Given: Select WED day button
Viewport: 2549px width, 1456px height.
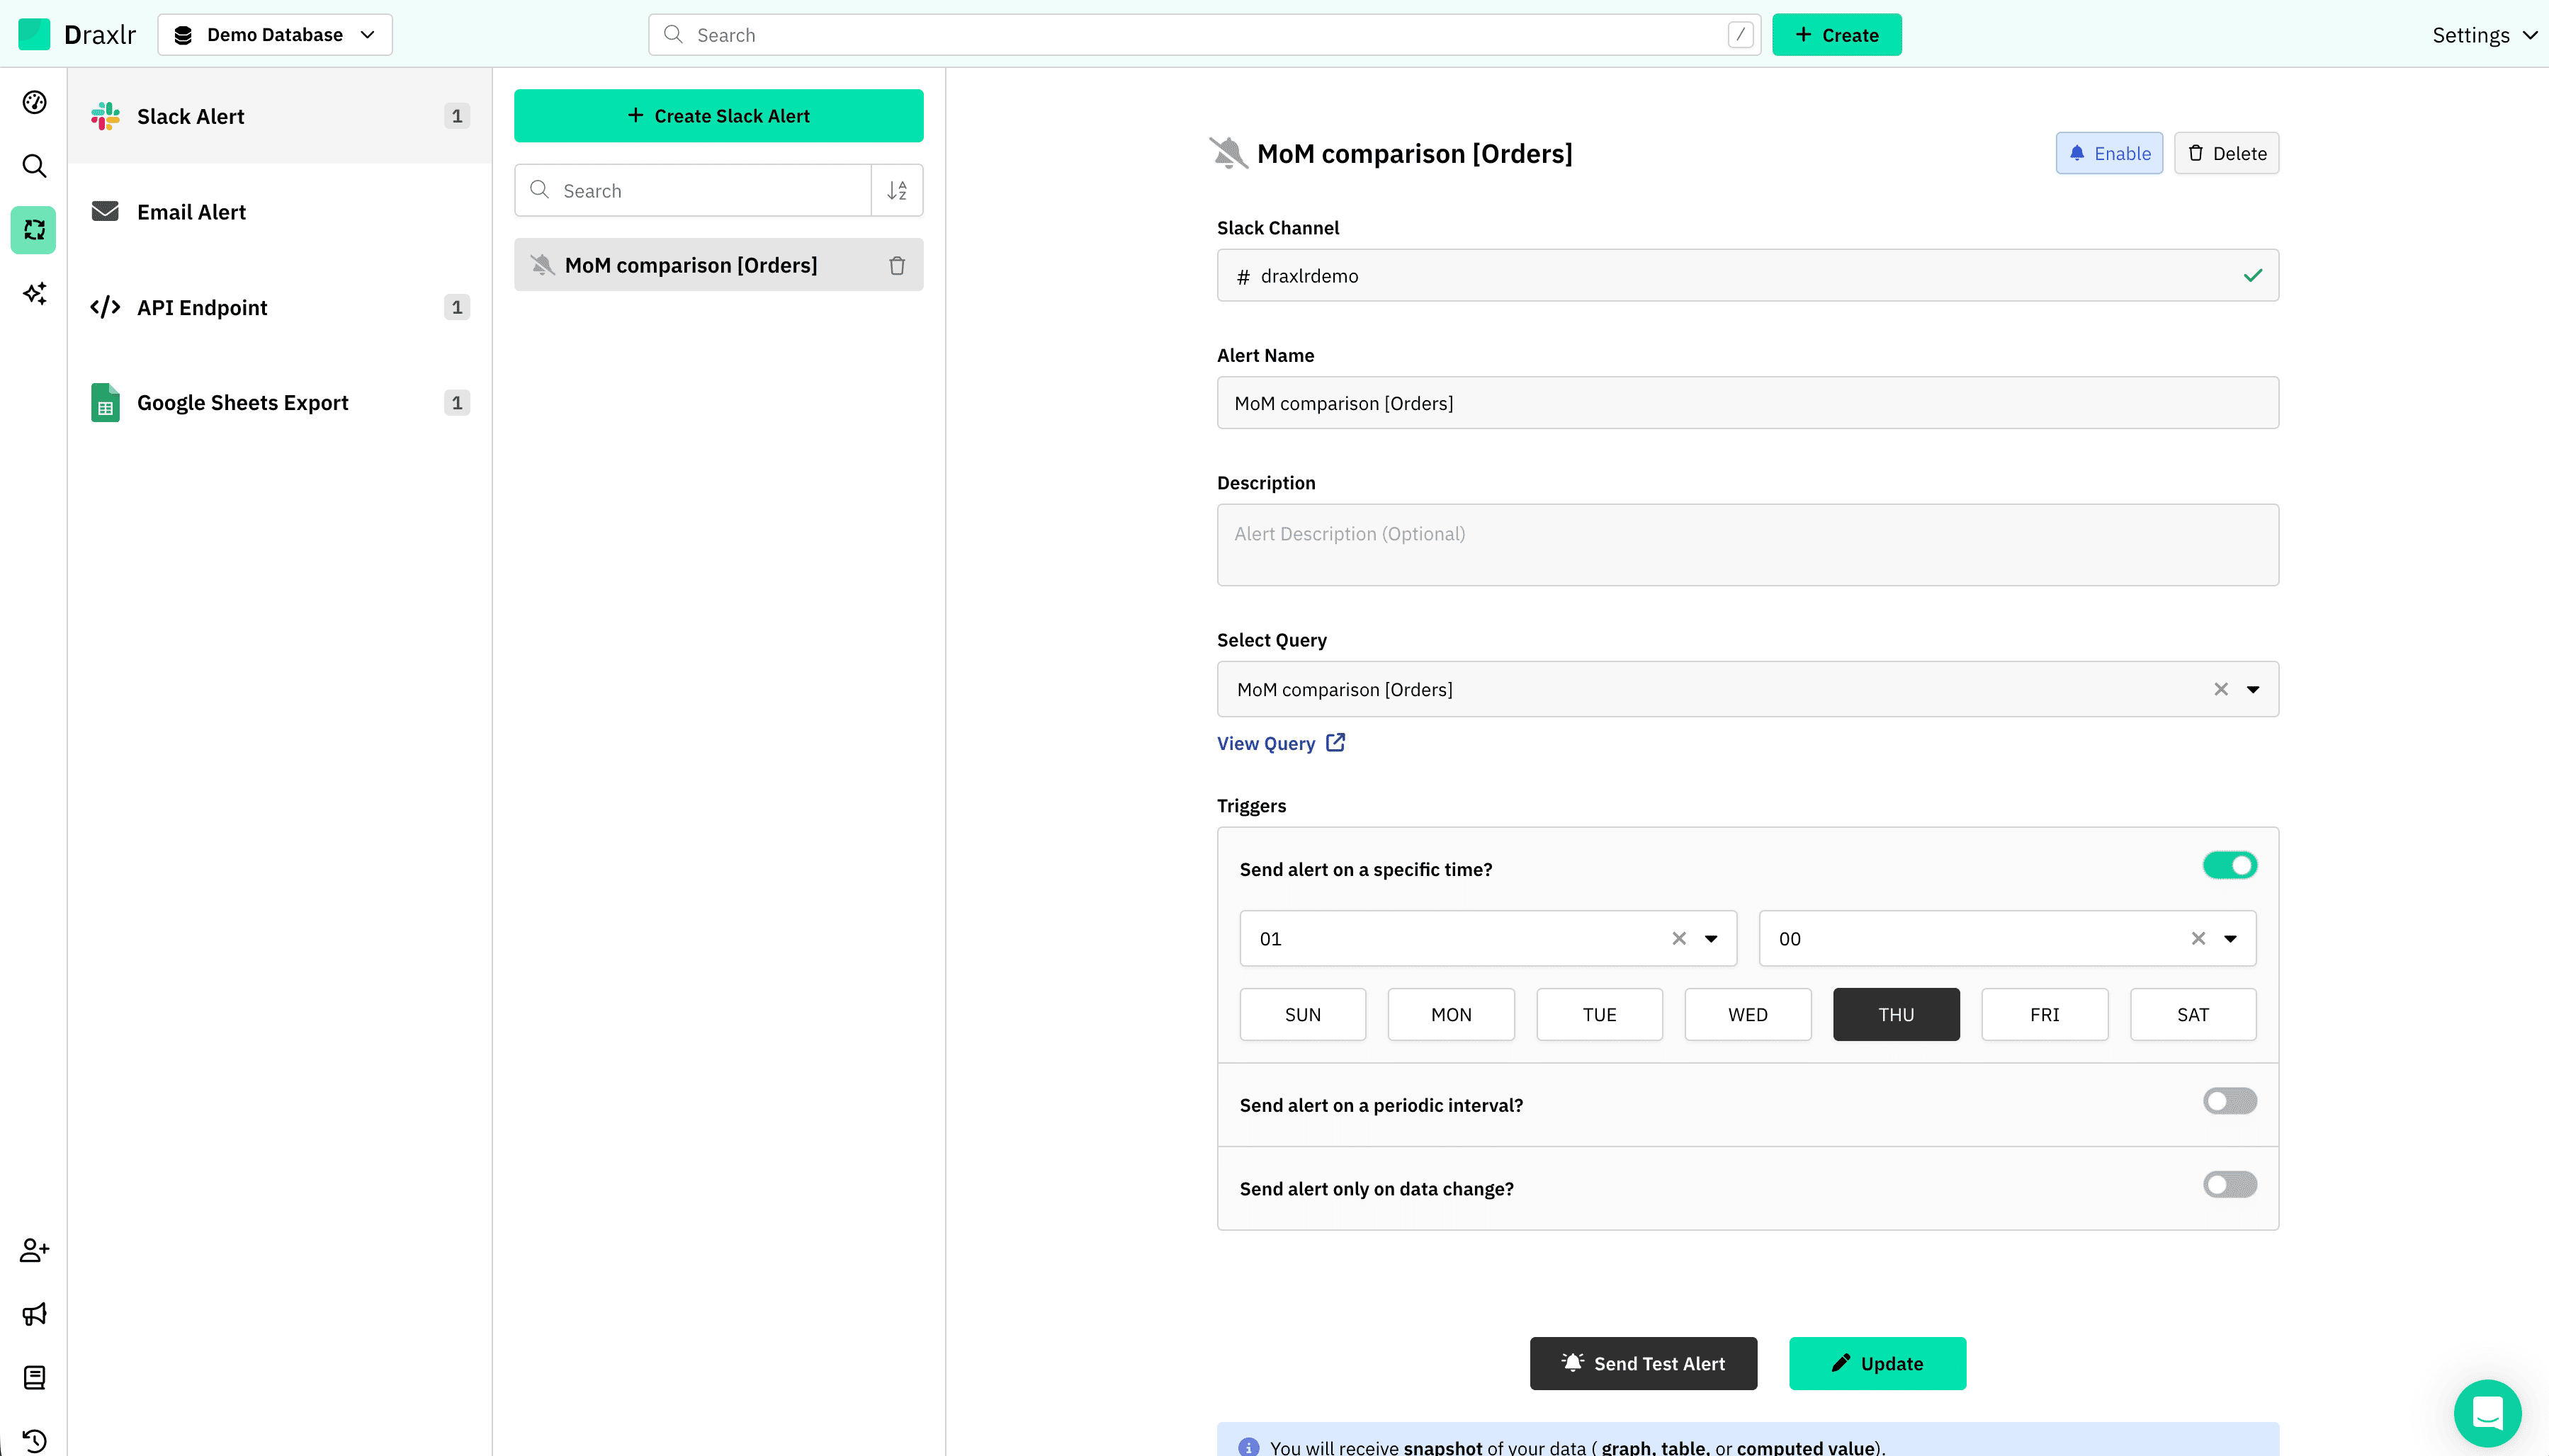Looking at the screenshot, I should coord(1748,1014).
